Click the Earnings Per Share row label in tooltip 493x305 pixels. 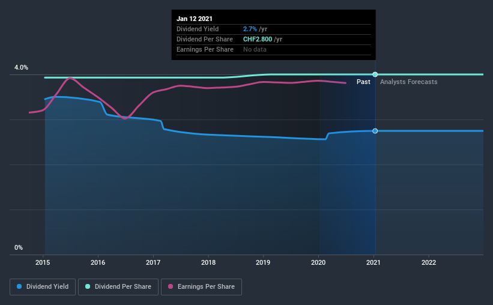205,49
